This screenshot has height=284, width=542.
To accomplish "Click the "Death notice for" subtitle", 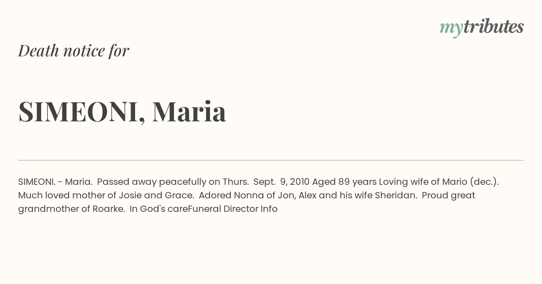I will point(74,50).
